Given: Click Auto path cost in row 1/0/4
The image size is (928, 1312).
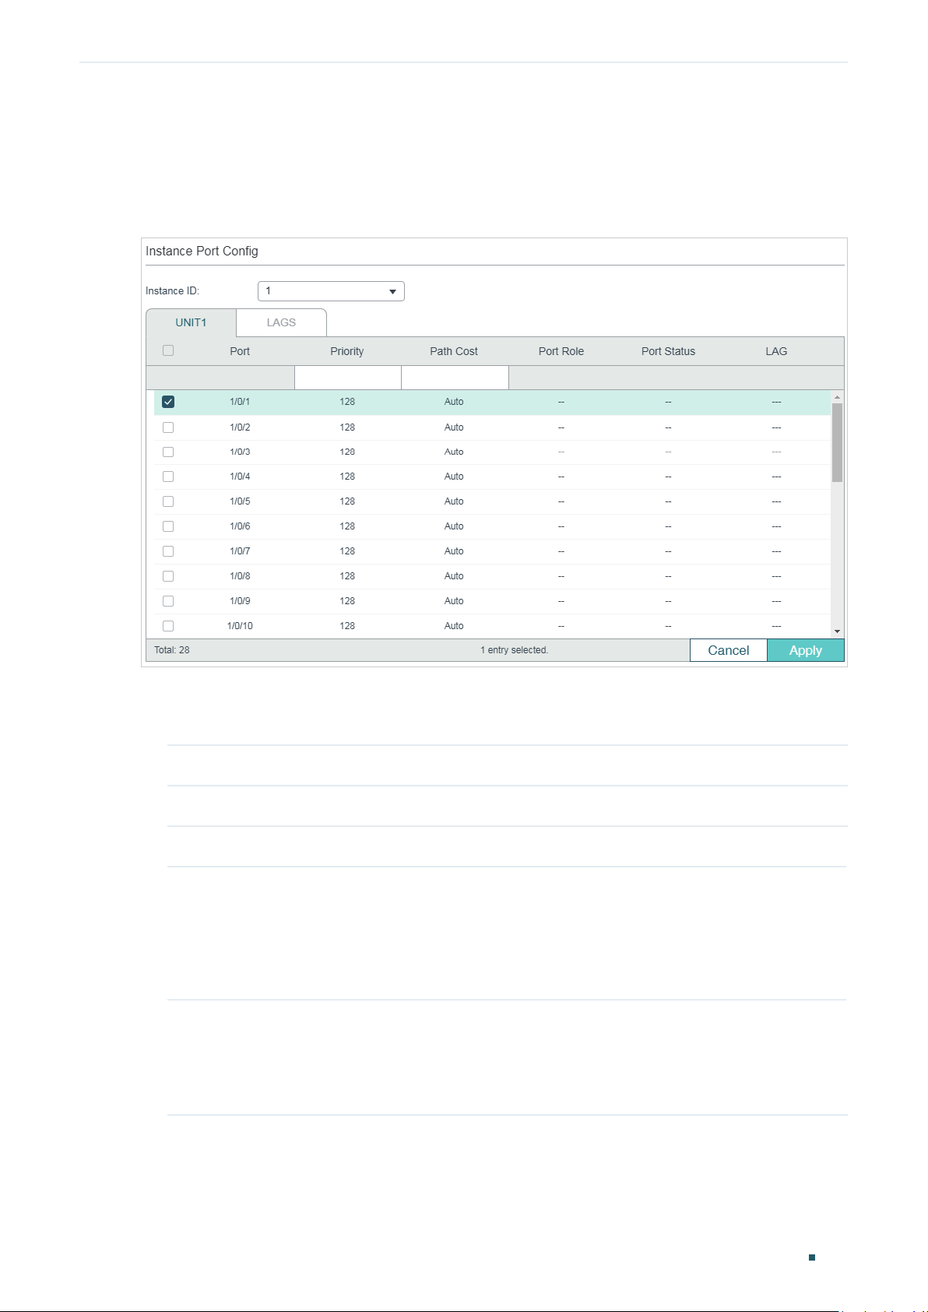Looking at the screenshot, I should pos(454,477).
